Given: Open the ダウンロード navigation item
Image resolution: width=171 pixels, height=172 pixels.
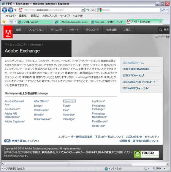Looking at the screenshot, I should tap(92, 30).
